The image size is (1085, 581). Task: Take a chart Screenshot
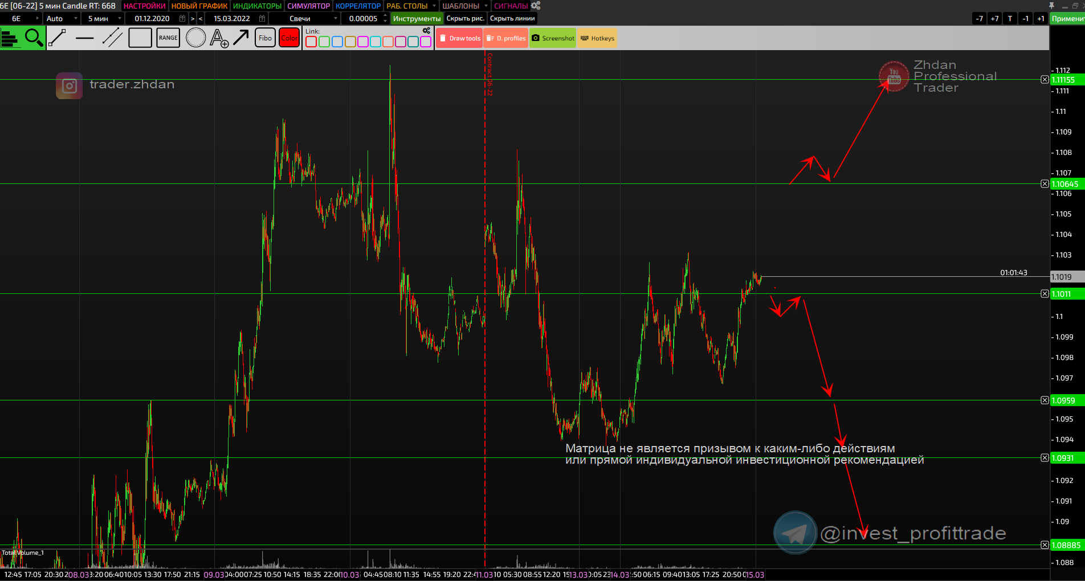(x=553, y=38)
